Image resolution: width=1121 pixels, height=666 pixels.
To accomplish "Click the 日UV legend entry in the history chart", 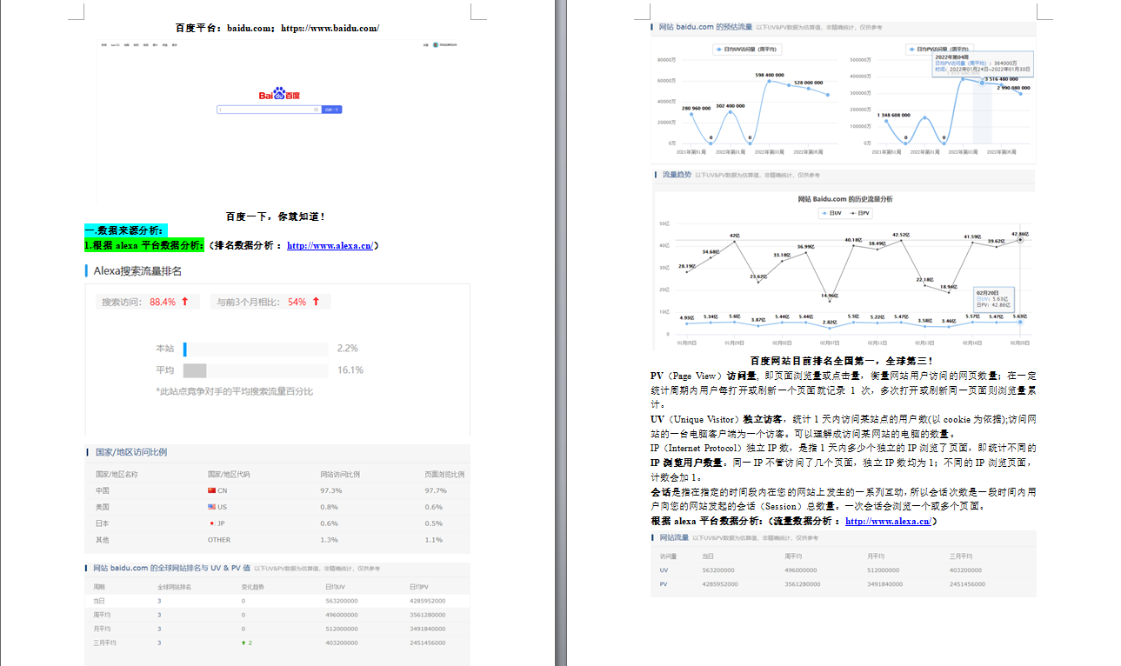I will tap(832, 212).
